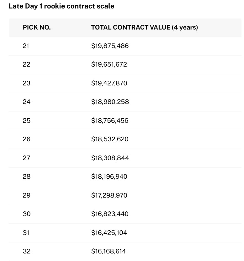Select pick number 27 cell
This screenshot has width=244, height=261.
coord(26,158)
